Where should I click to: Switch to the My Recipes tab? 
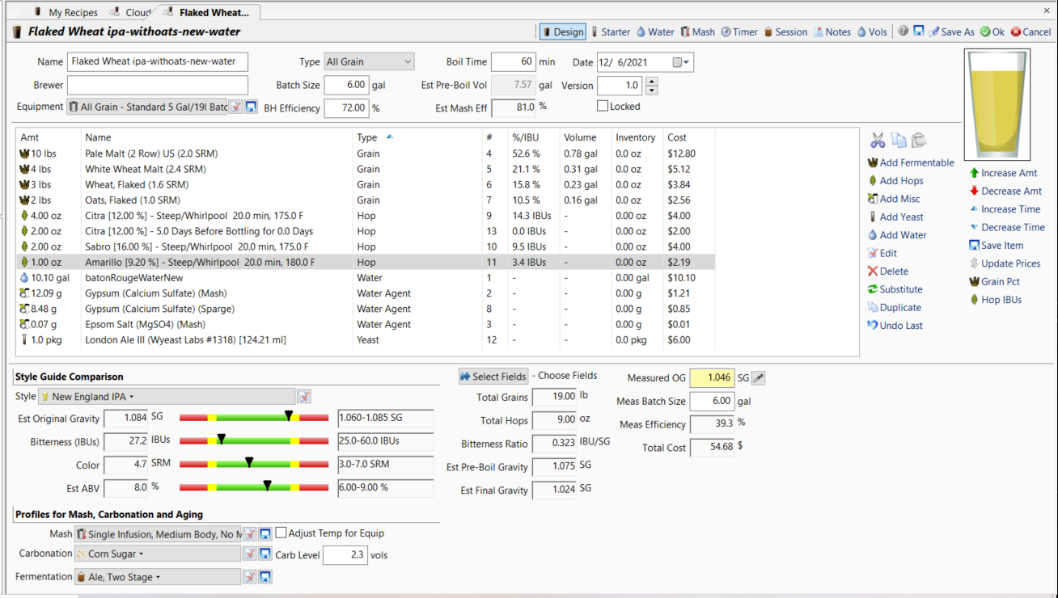tap(66, 12)
